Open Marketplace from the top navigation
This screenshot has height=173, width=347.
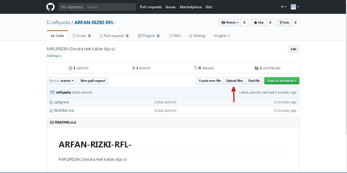(191, 7)
